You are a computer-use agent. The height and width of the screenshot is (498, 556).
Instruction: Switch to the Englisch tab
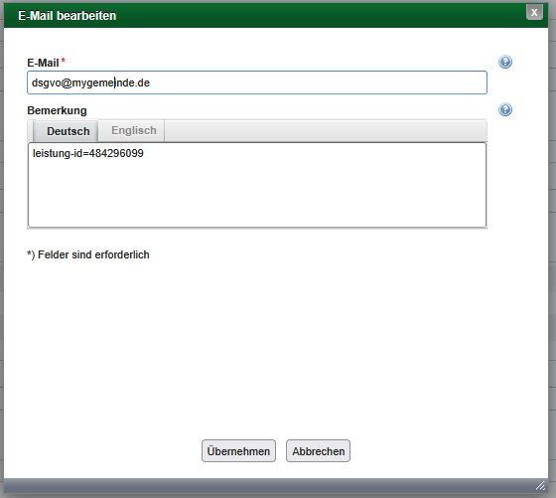pos(134,130)
